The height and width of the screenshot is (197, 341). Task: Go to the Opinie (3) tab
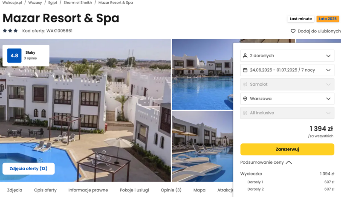171,190
